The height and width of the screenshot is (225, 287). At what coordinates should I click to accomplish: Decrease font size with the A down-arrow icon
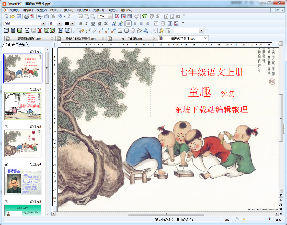[x=120, y=23]
